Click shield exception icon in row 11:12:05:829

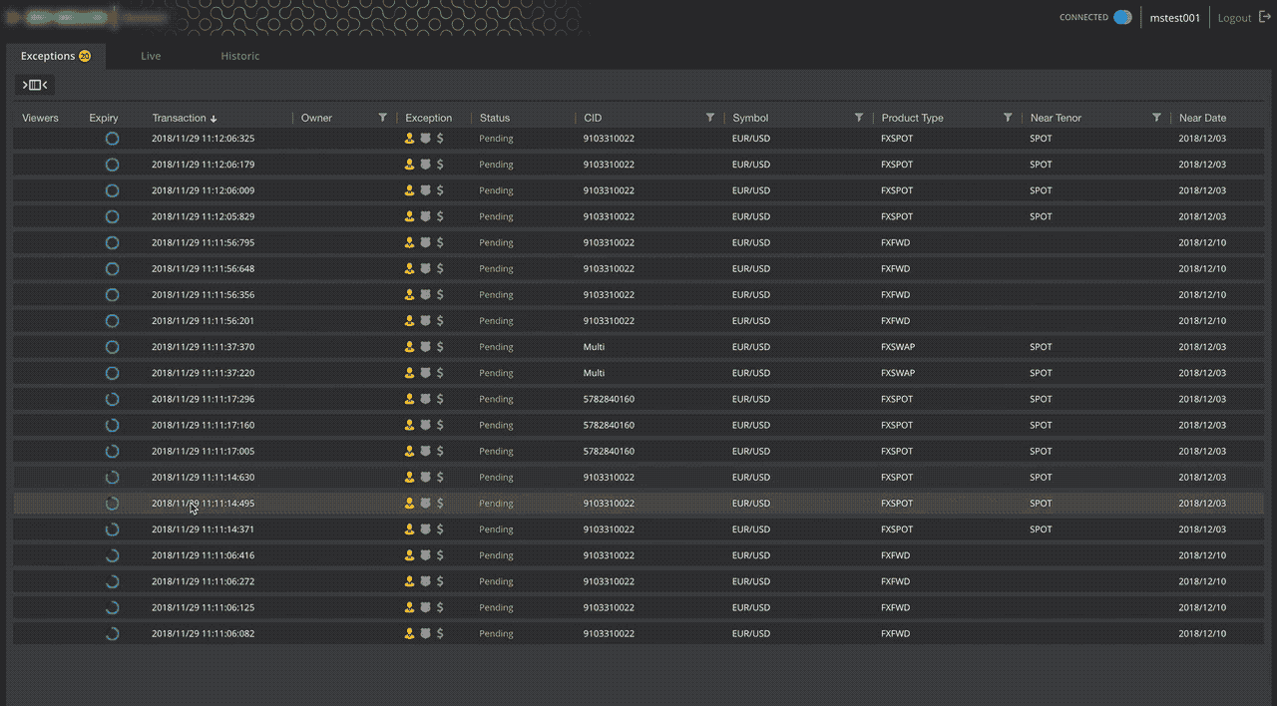click(425, 216)
